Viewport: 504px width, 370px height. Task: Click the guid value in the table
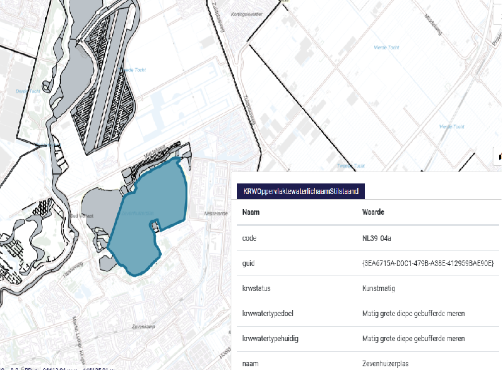(428, 264)
